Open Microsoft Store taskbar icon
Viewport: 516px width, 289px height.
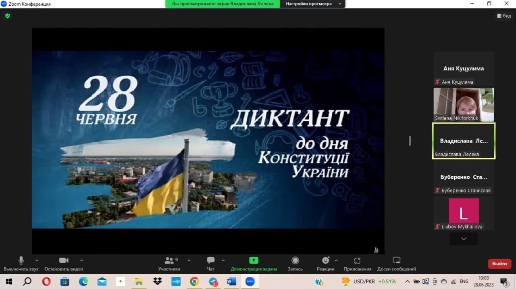65,281
